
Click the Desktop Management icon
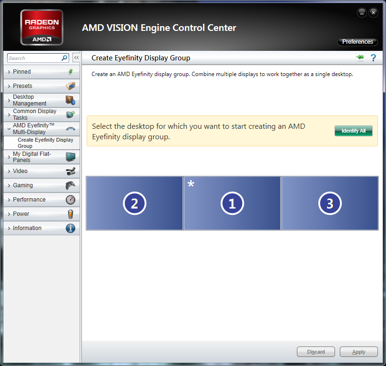tap(71, 100)
